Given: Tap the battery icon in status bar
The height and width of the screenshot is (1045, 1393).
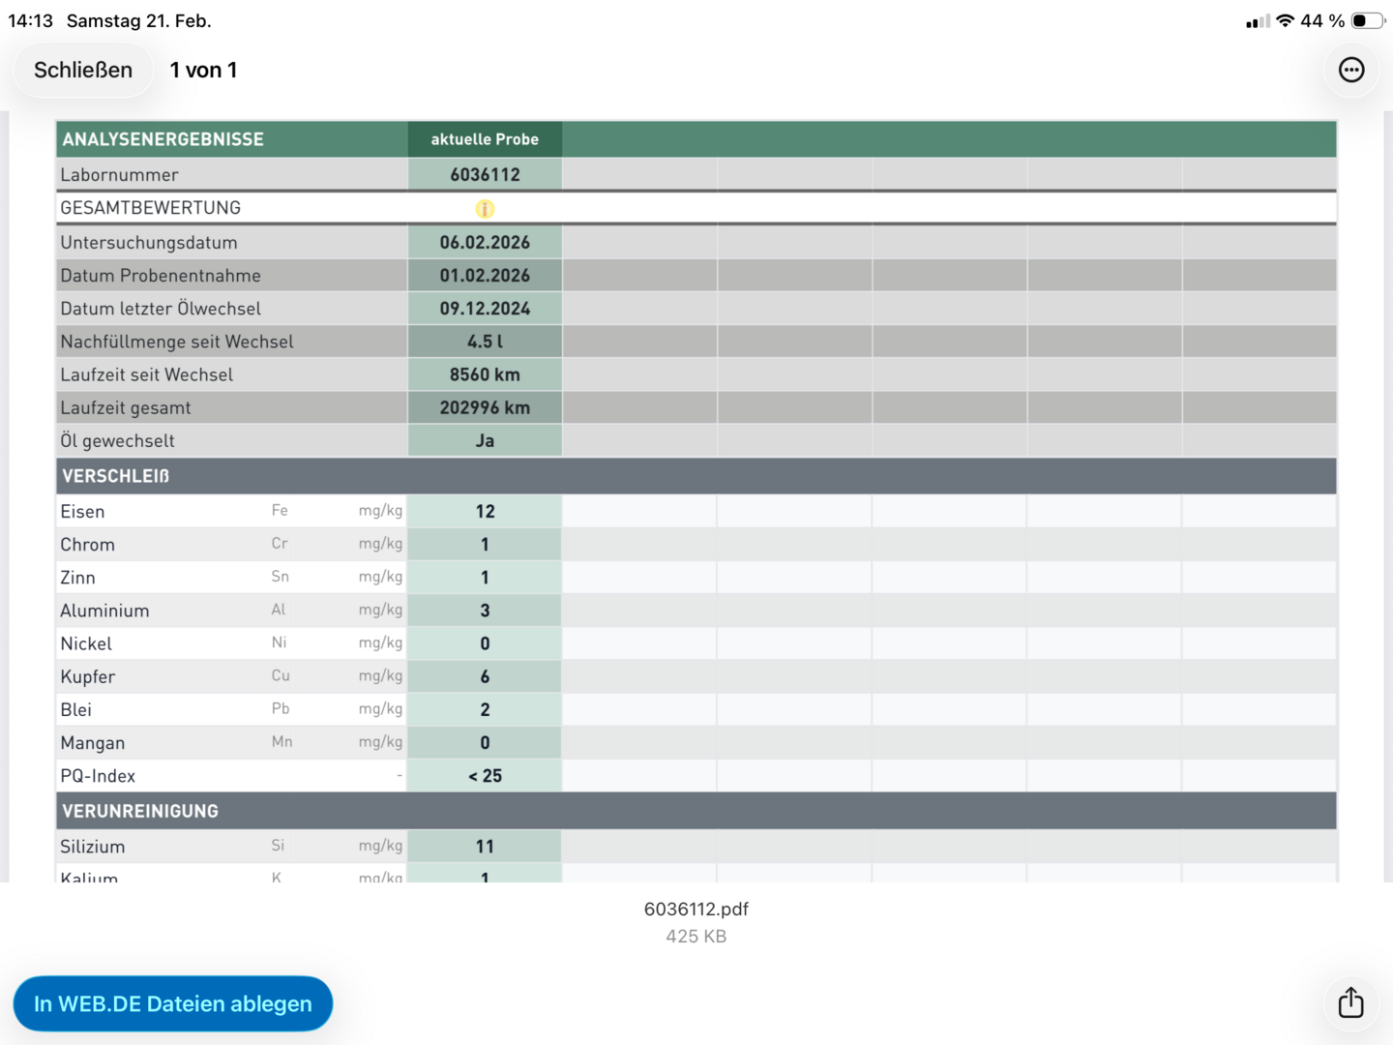Looking at the screenshot, I should coord(1367,20).
